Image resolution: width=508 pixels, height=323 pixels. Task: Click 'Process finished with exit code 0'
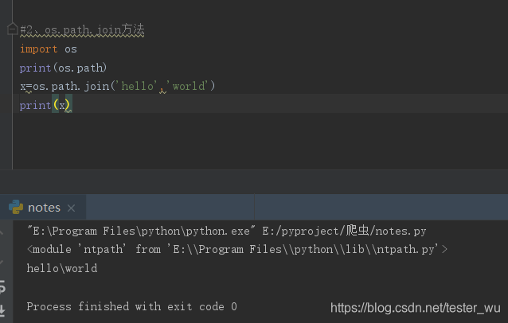(131, 306)
